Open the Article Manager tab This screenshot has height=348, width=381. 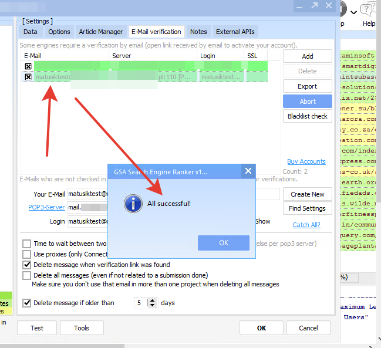point(101,32)
